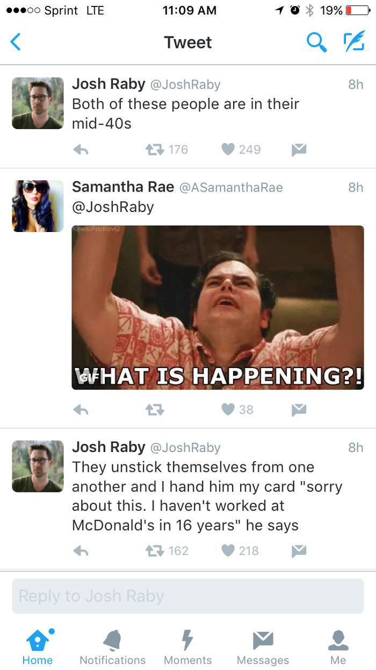The image size is (376, 670).
Task: Like the tweet with 218 likes
Action: click(x=228, y=551)
